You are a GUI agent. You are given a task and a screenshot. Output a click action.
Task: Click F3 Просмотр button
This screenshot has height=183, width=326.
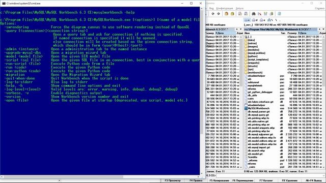pos(173,180)
